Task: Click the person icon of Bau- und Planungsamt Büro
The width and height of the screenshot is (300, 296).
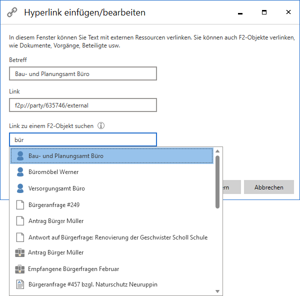Action: pos(20,155)
